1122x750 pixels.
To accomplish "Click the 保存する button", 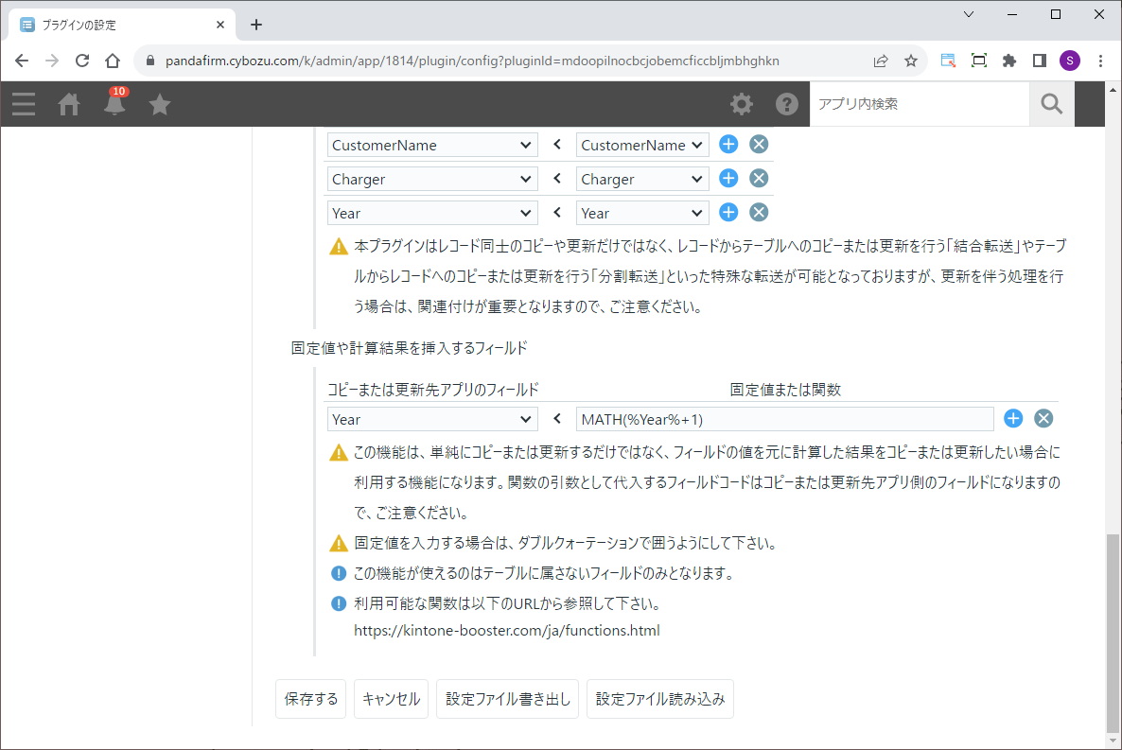I will point(311,700).
